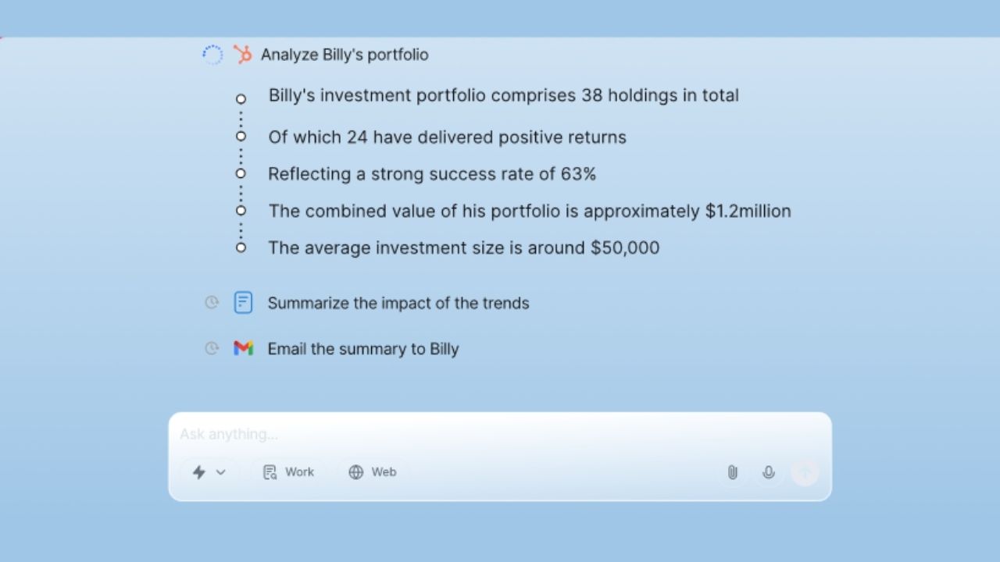Start voice input with the microphone icon
The image size is (1000, 562).
tap(769, 472)
